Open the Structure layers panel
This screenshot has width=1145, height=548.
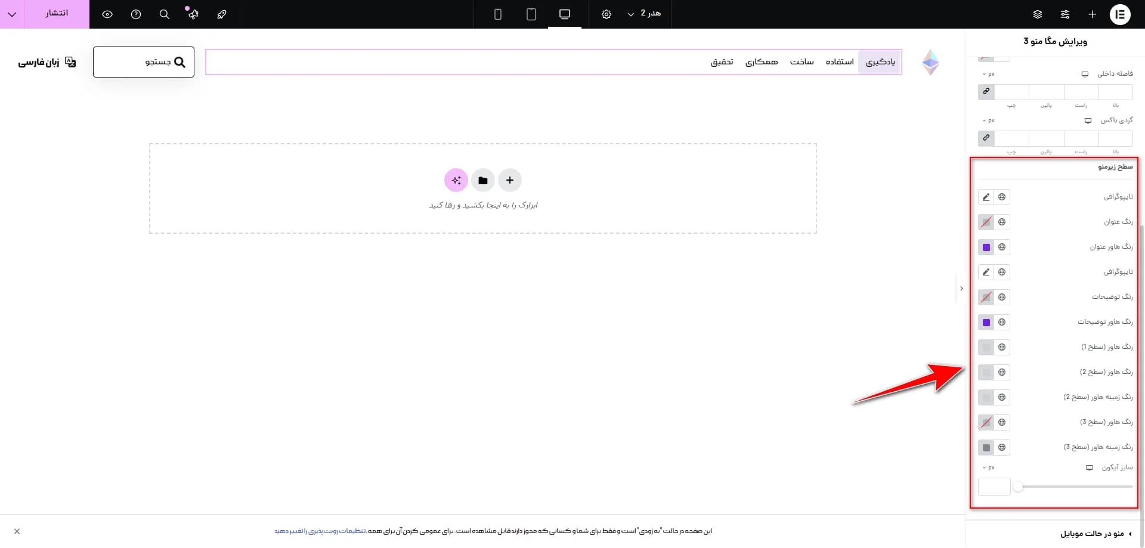[1038, 14]
